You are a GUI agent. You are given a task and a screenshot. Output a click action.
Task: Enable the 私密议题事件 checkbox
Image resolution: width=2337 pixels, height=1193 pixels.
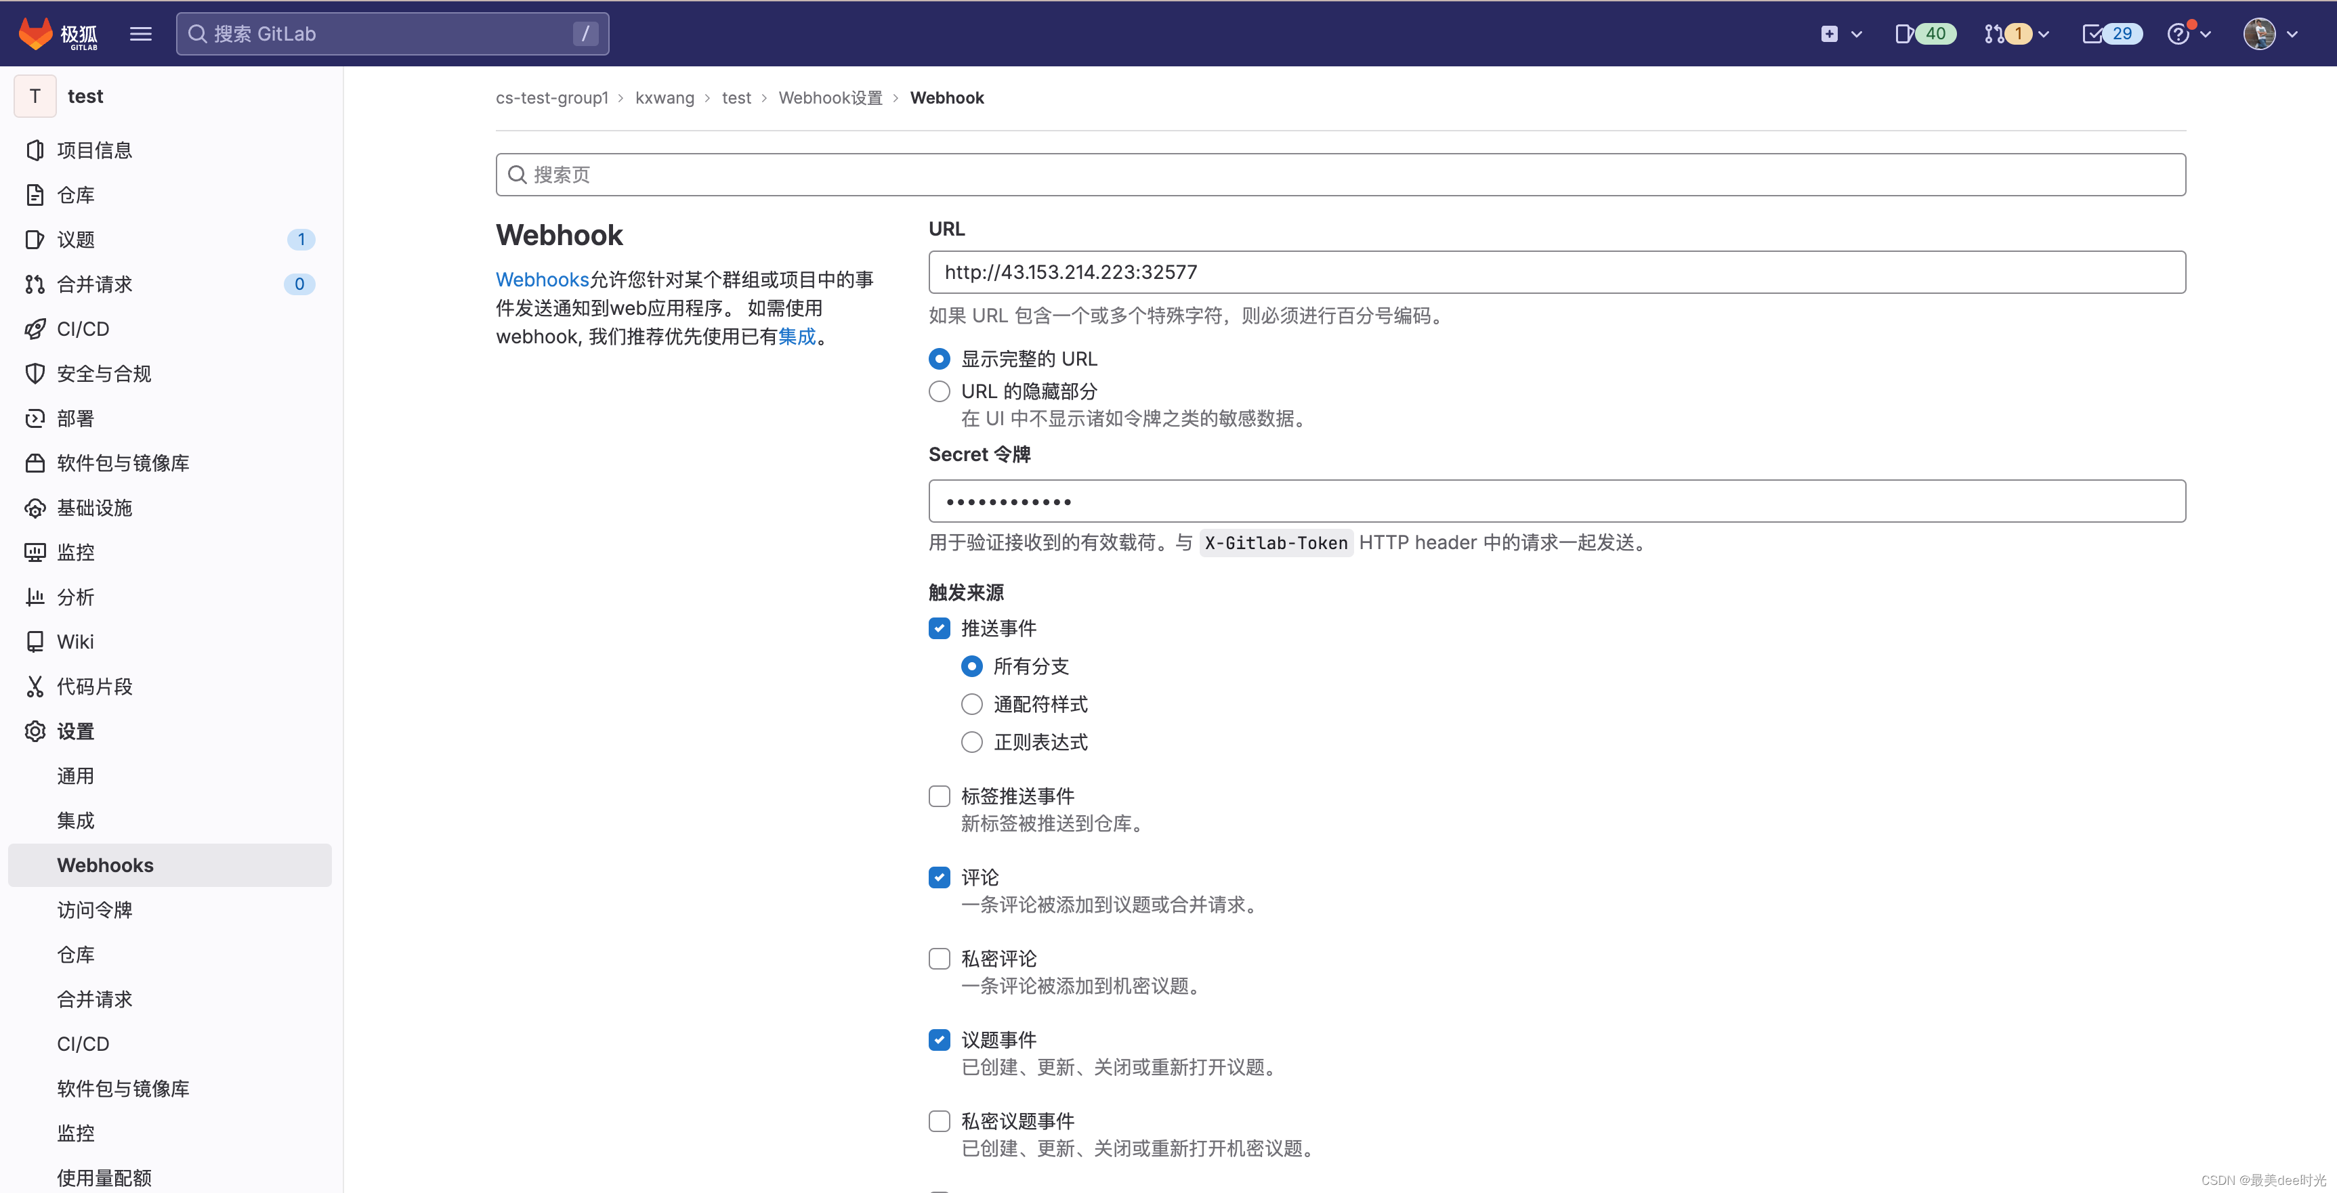(939, 1121)
